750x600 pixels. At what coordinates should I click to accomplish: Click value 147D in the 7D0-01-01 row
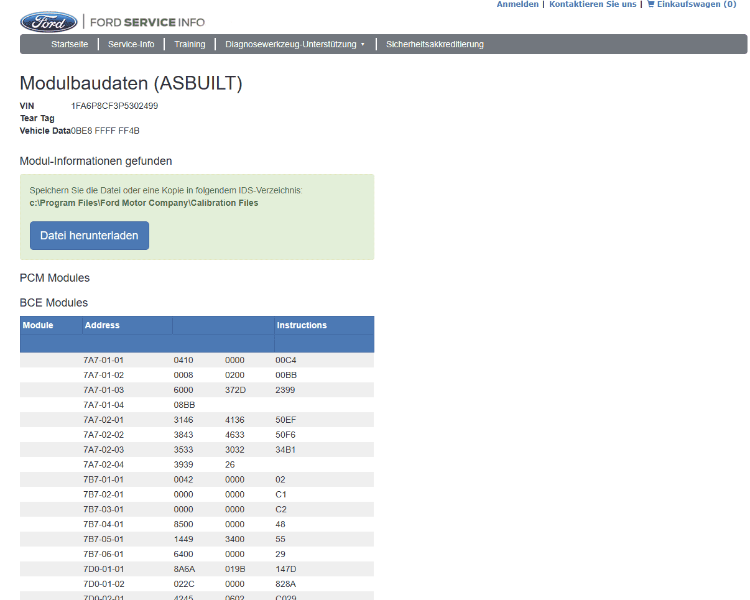(x=286, y=569)
